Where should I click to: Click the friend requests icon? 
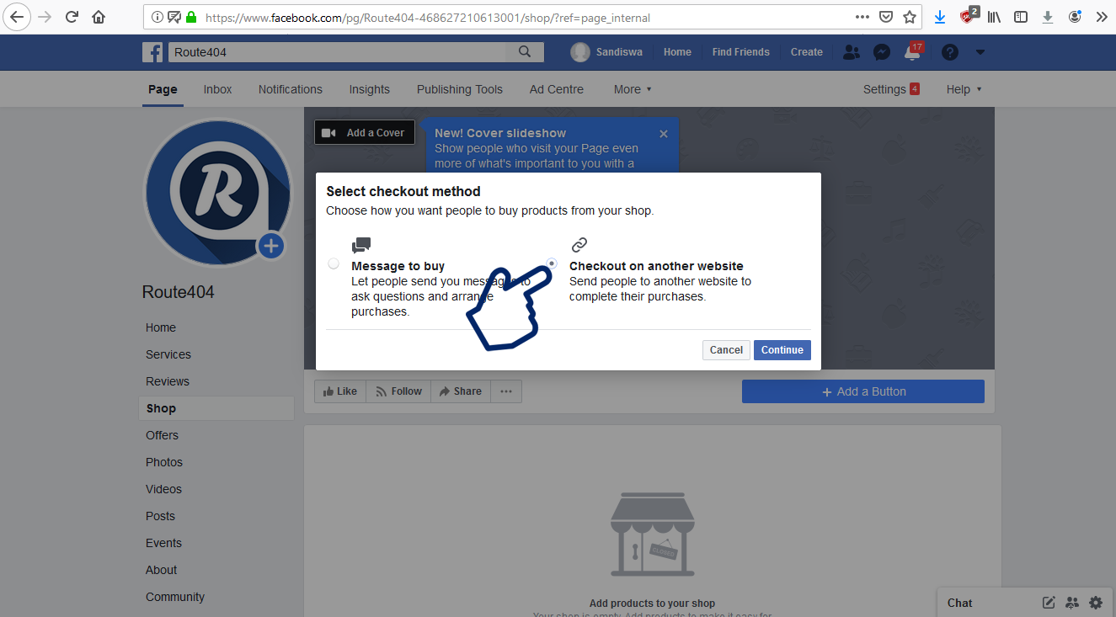(852, 52)
